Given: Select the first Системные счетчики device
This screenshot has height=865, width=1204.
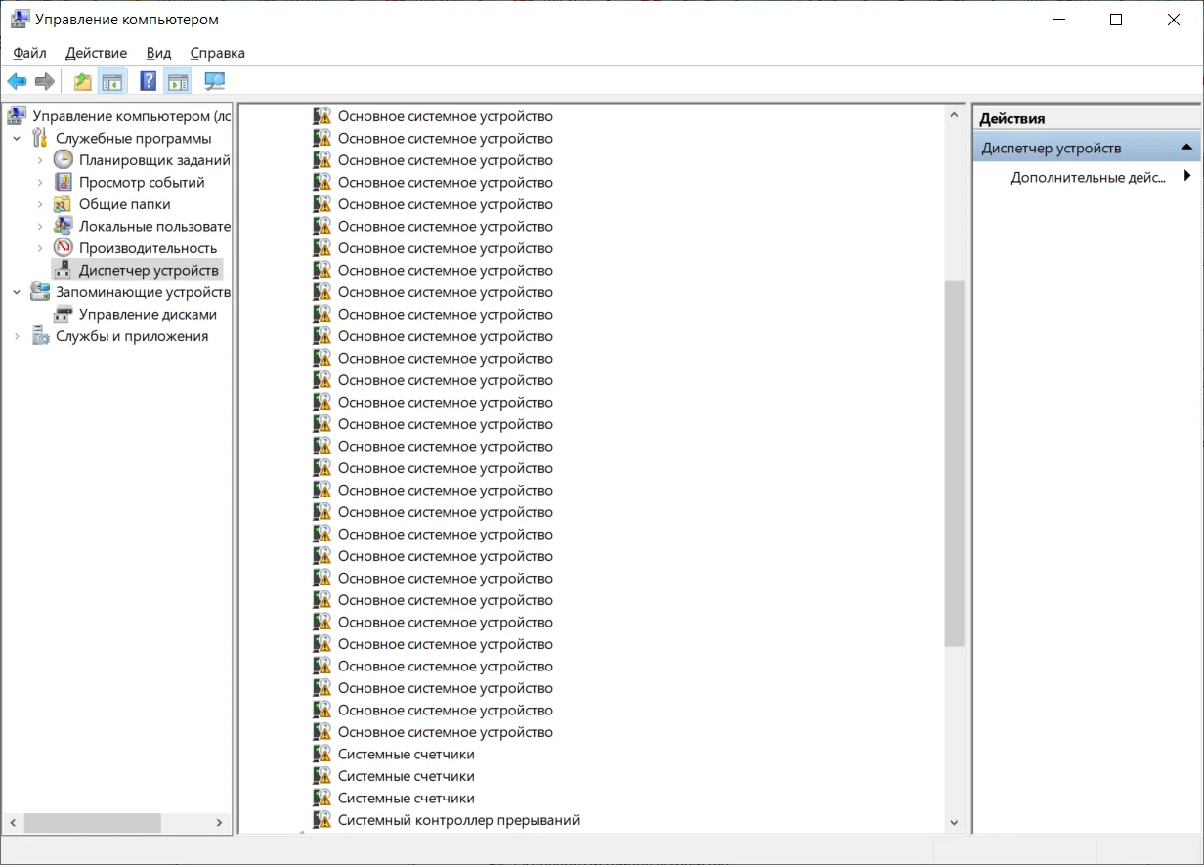Looking at the screenshot, I should click(406, 755).
